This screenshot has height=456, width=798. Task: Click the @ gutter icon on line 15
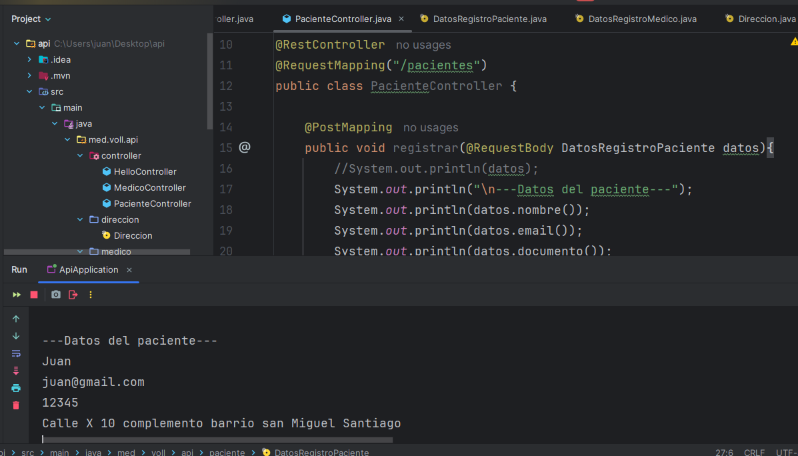[x=245, y=147]
